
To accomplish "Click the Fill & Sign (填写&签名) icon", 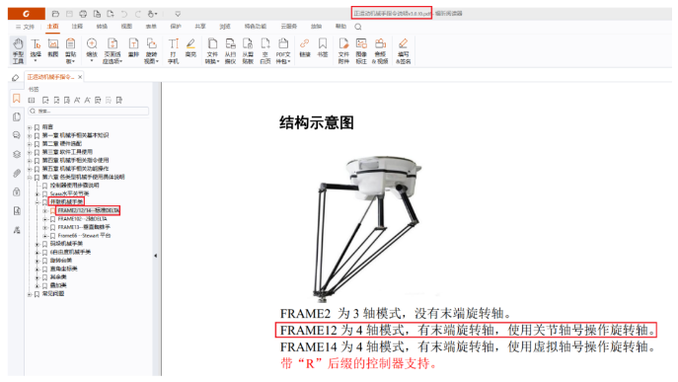I will [403, 50].
